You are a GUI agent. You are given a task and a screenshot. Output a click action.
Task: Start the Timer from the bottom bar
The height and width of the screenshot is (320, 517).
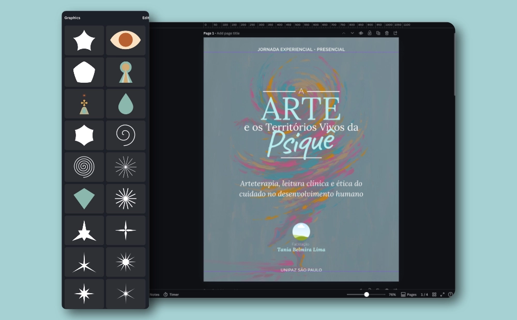(171, 295)
